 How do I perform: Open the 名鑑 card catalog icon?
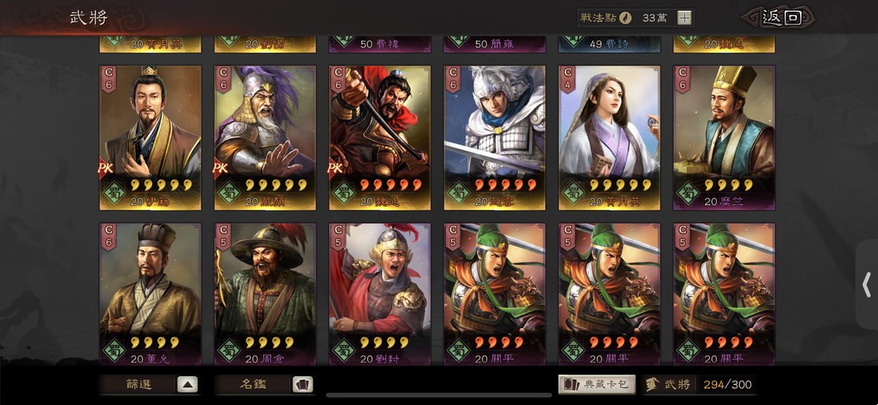(302, 384)
